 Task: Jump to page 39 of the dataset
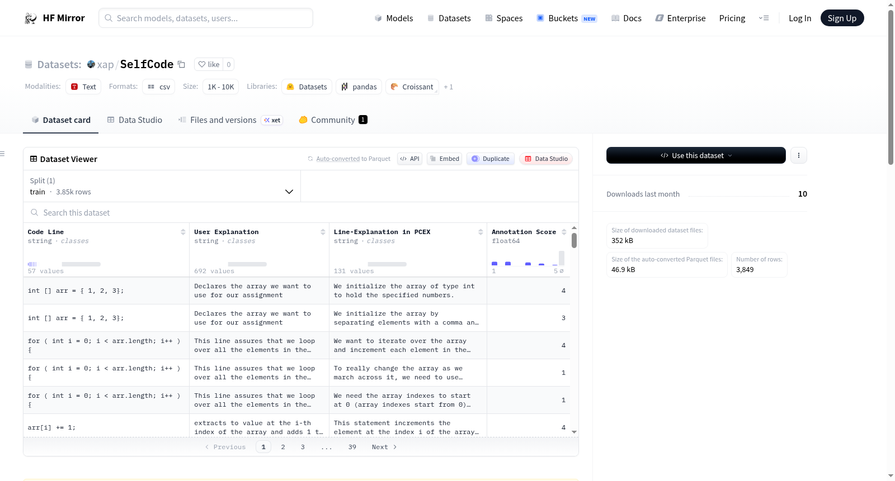(352, 447)
